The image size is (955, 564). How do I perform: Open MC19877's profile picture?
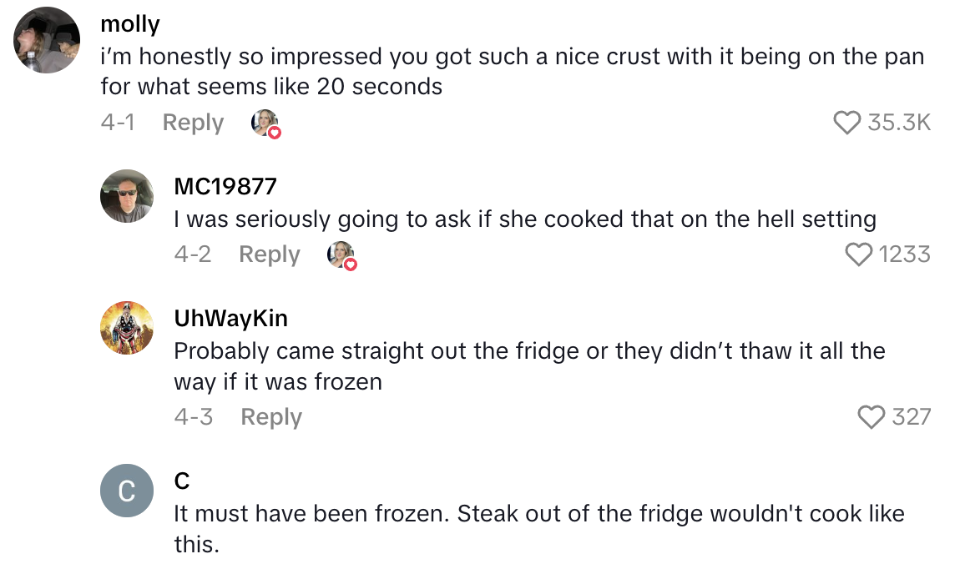pyautogui.click(x=126, y=196)
